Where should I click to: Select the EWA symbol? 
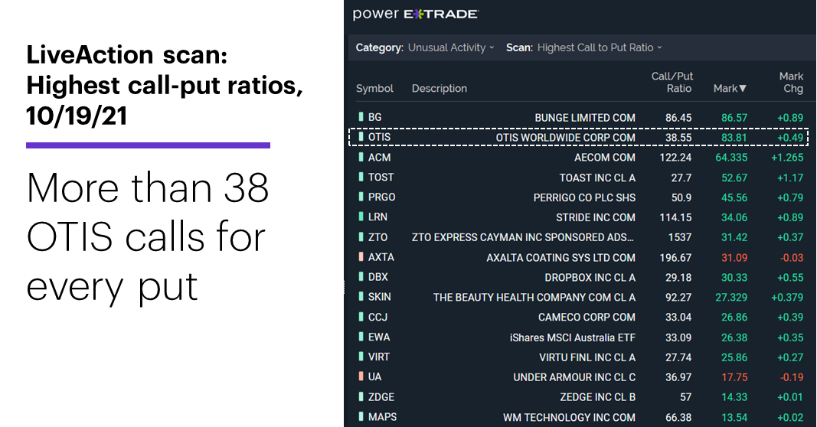tap(379, 337)
